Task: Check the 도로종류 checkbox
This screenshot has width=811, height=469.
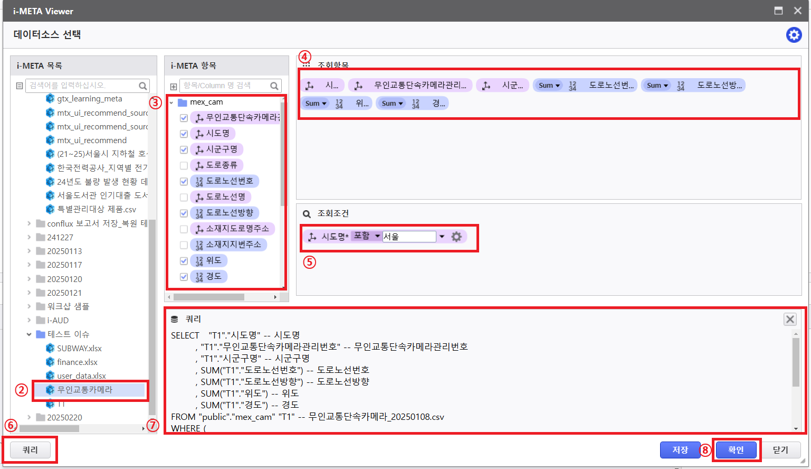Action: [184, 165]
